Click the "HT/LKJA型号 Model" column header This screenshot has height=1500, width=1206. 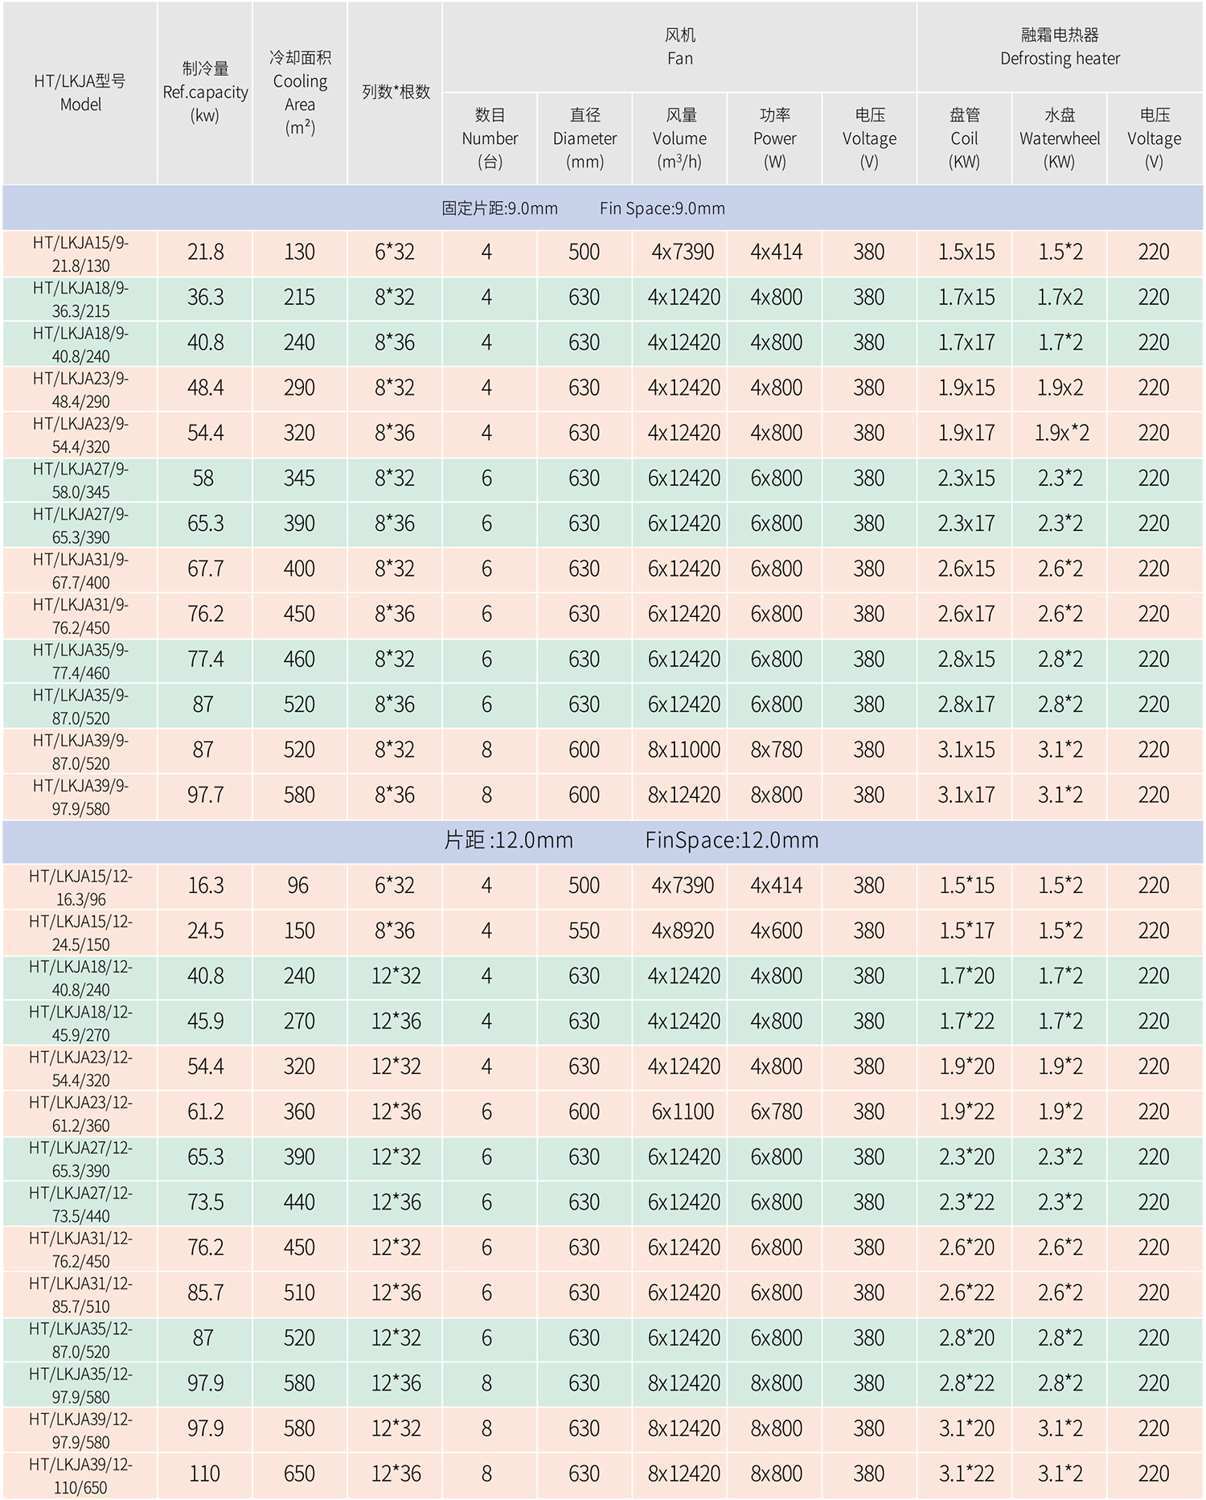click(x=80, y=92)
